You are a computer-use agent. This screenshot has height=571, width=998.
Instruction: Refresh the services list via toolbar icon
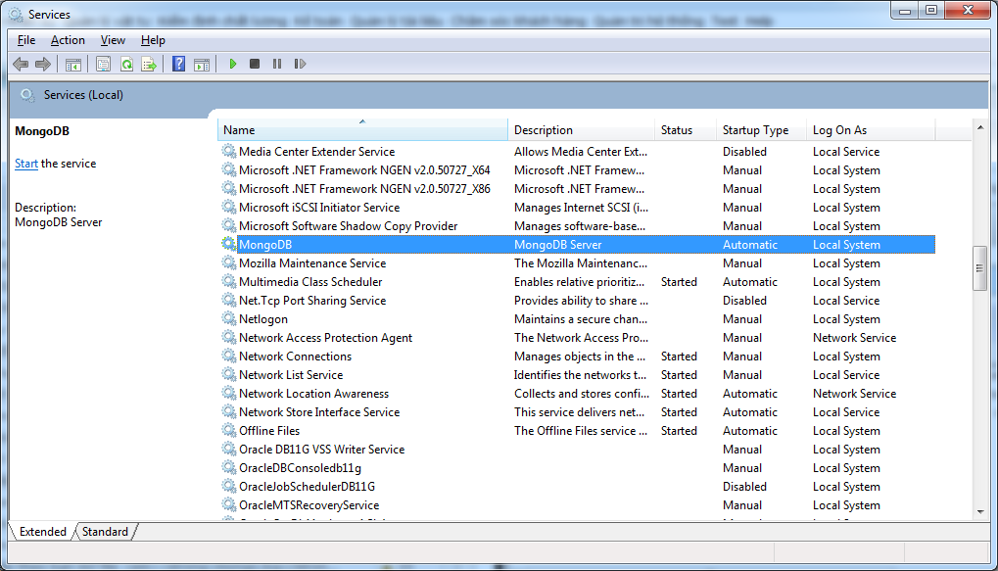pyautogui.click(x=126, y=64)
